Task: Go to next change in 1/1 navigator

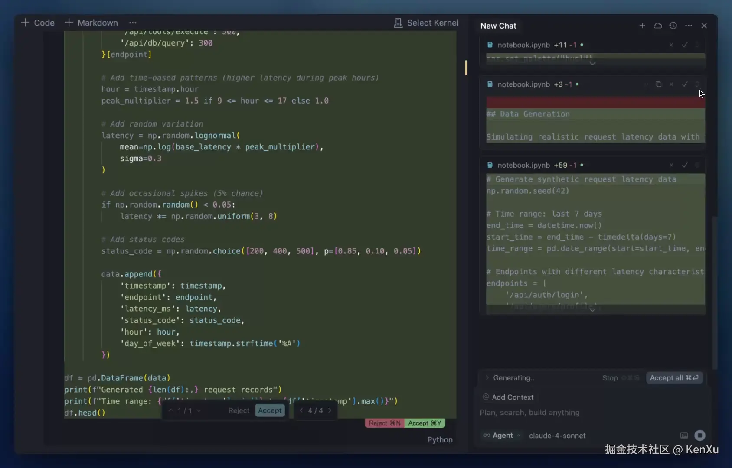Action: [x=199, y=410]
